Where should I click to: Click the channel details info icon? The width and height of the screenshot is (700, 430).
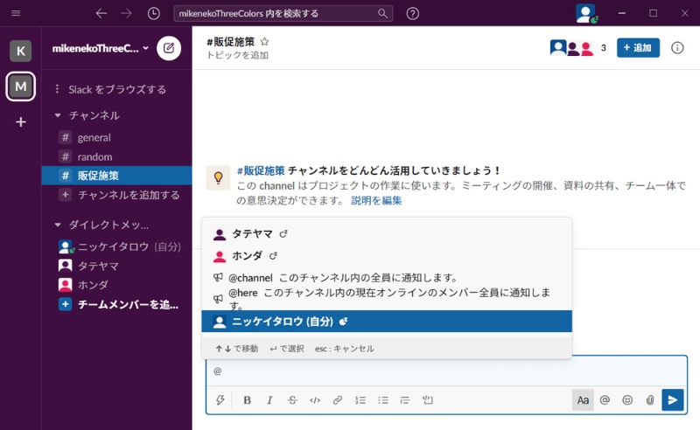click(x=677, y=48)
